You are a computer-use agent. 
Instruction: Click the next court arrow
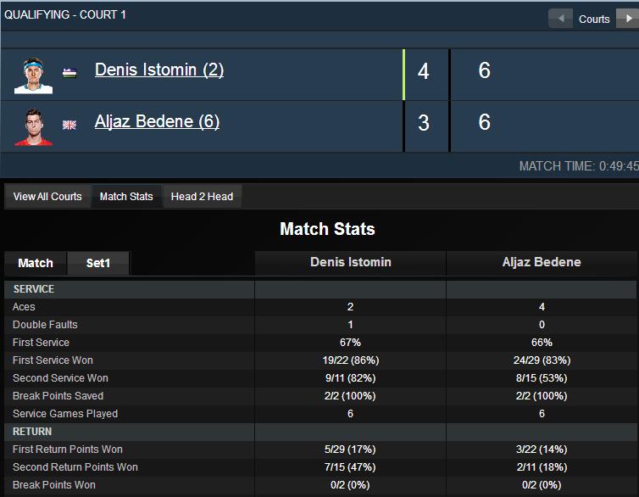point(628,19)
